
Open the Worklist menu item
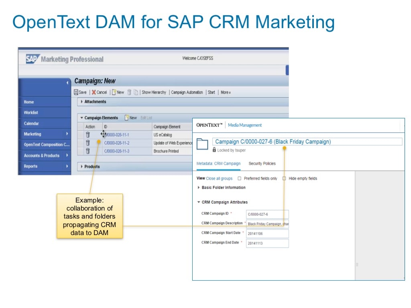(x=31, y=113)
